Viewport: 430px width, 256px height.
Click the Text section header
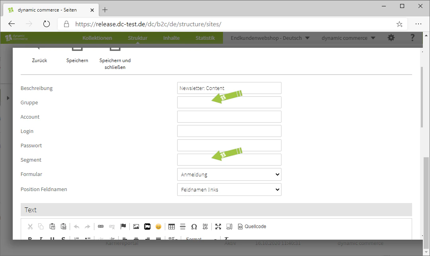(216, 210)
